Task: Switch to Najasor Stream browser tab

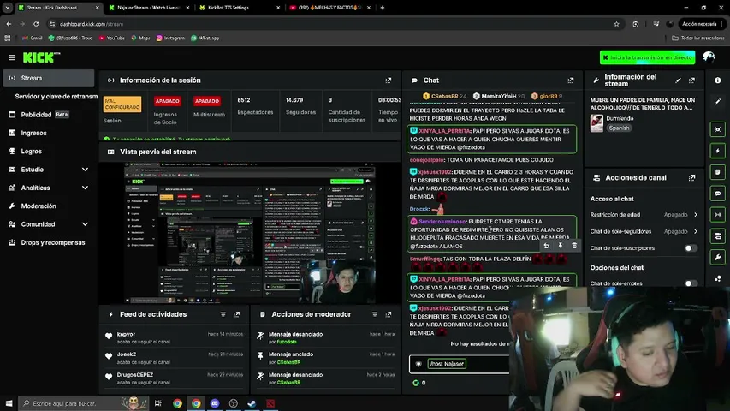Action: (148, 8)
